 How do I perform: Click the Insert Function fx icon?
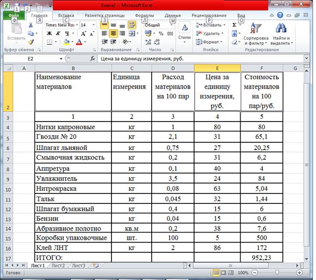pos(93,58)
